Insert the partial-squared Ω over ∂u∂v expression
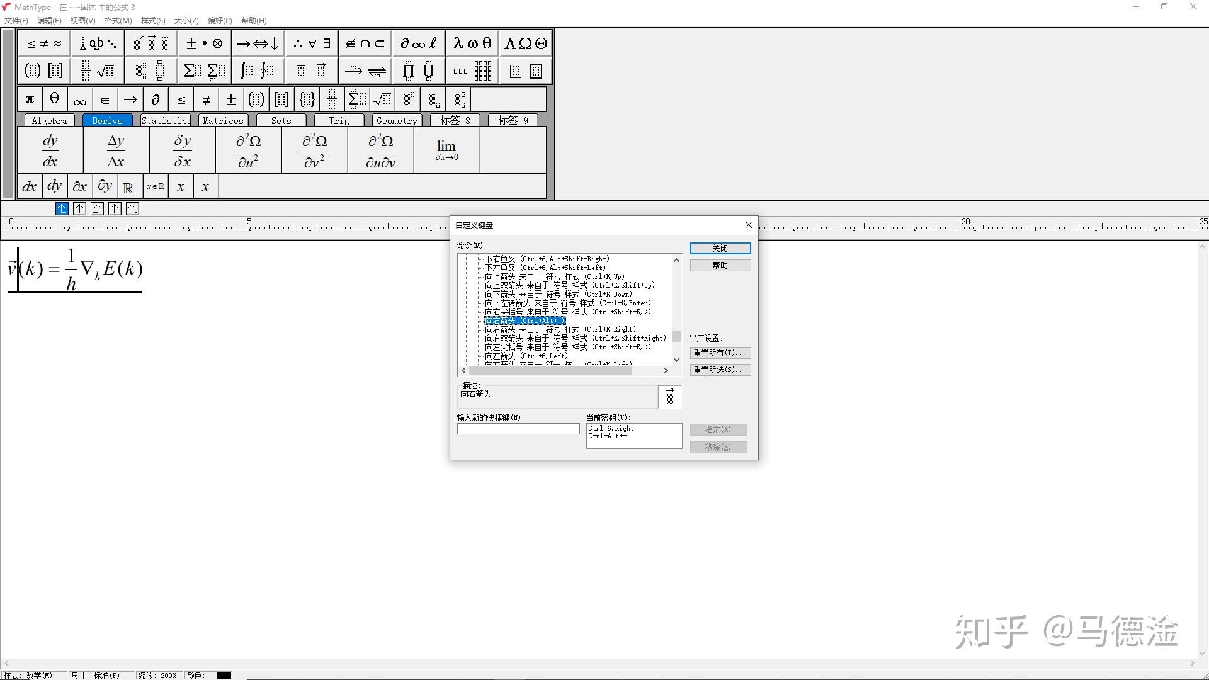The height and width of the screenshot is (680, 1209). 380,150
